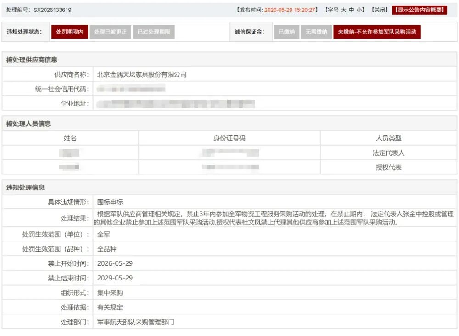Set font size to 大

[344, 10]
